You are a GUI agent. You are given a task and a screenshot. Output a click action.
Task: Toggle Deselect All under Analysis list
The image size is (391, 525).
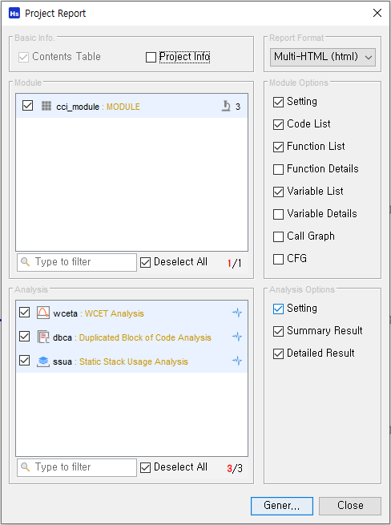pos(145,467)
